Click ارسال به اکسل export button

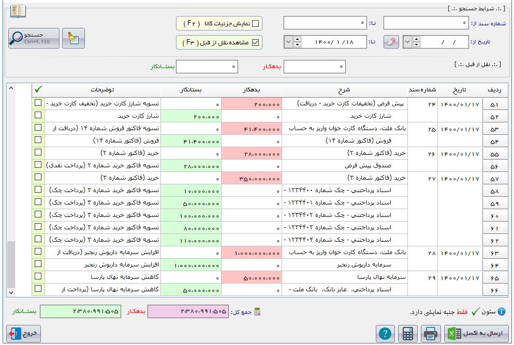(476, 334)
